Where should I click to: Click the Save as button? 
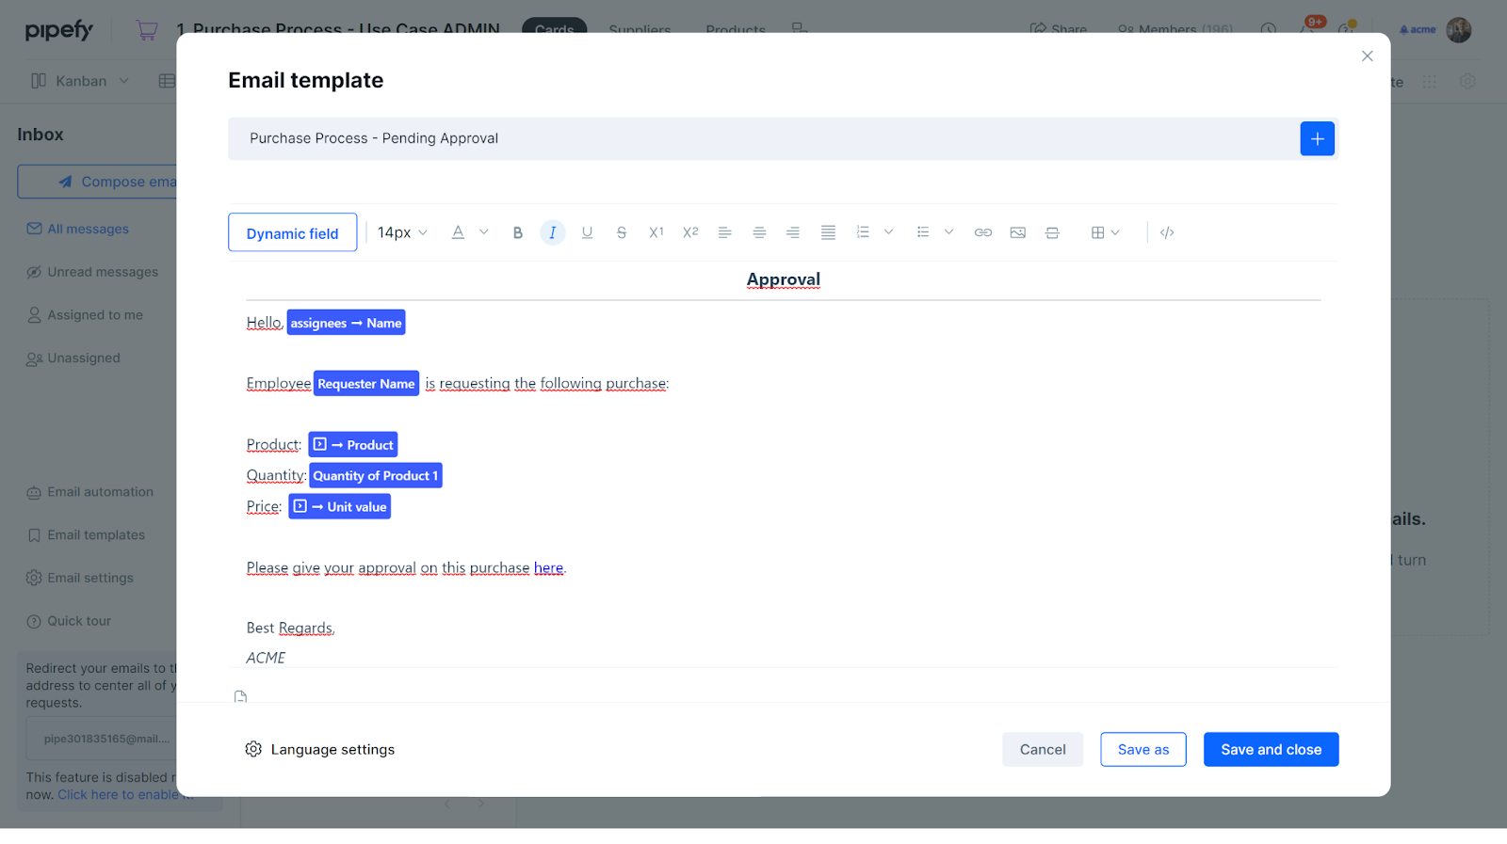click(1142, 750)
